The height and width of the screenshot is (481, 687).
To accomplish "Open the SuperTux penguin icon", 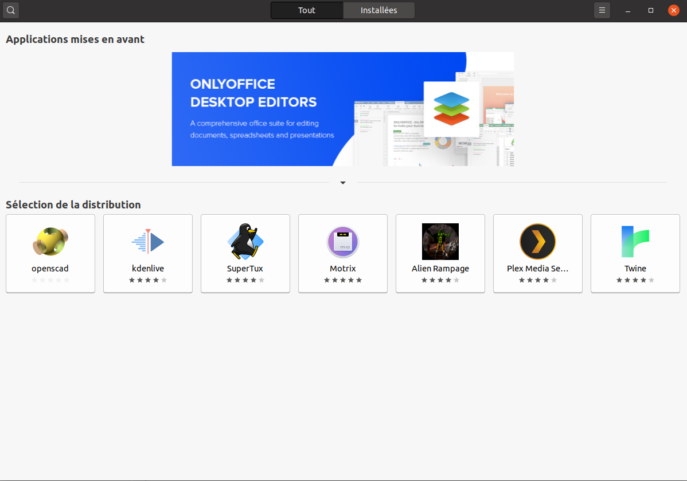I will pyautogui.click(x=245, y=242).
